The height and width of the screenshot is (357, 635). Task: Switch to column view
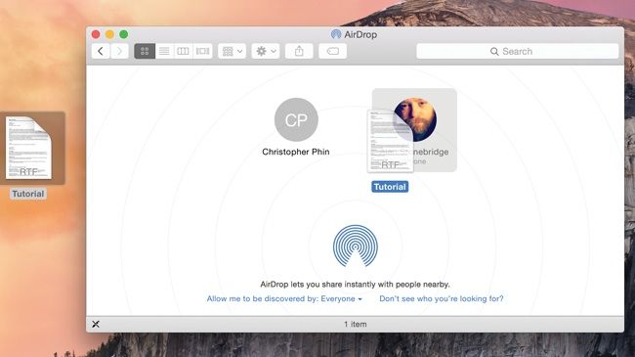point(183,51)
